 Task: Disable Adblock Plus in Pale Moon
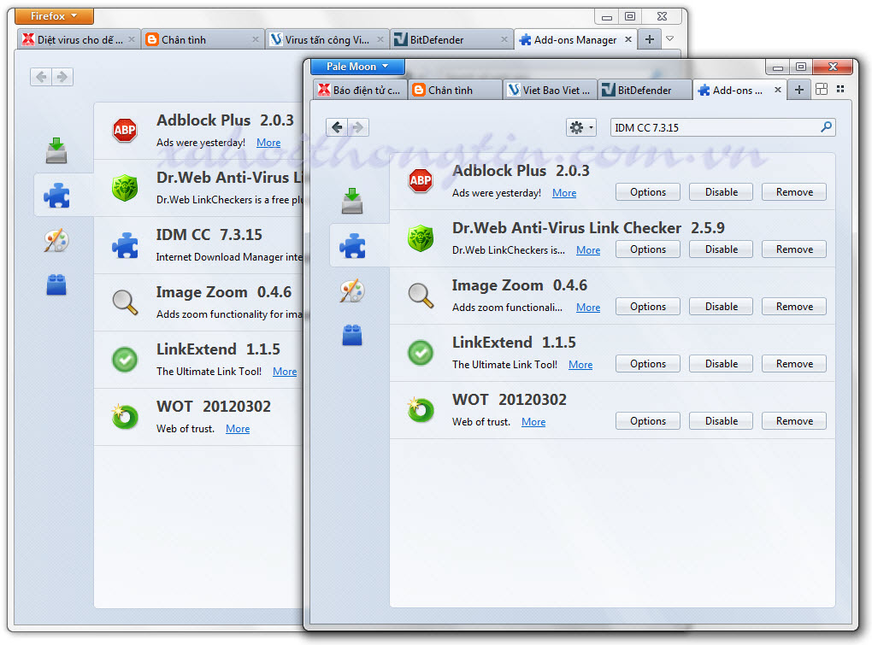[x=721, y=192]
